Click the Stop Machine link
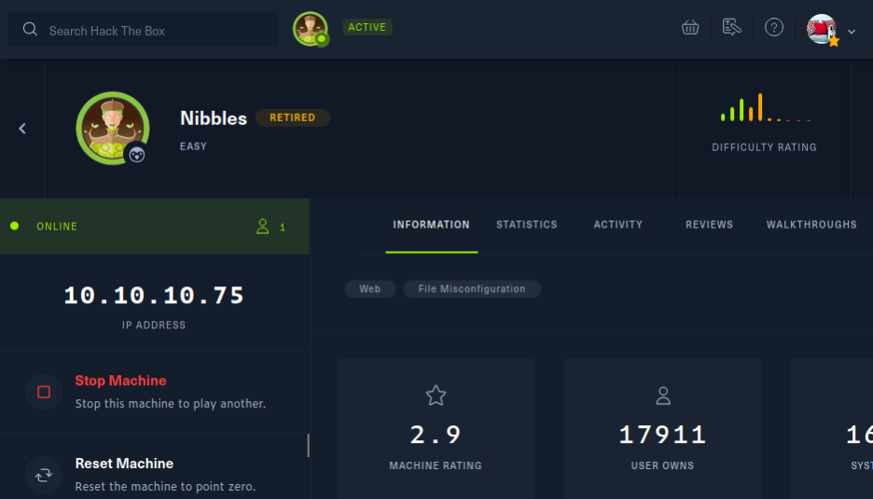Viewport: 873px width, 499px height. pos(121,381)
